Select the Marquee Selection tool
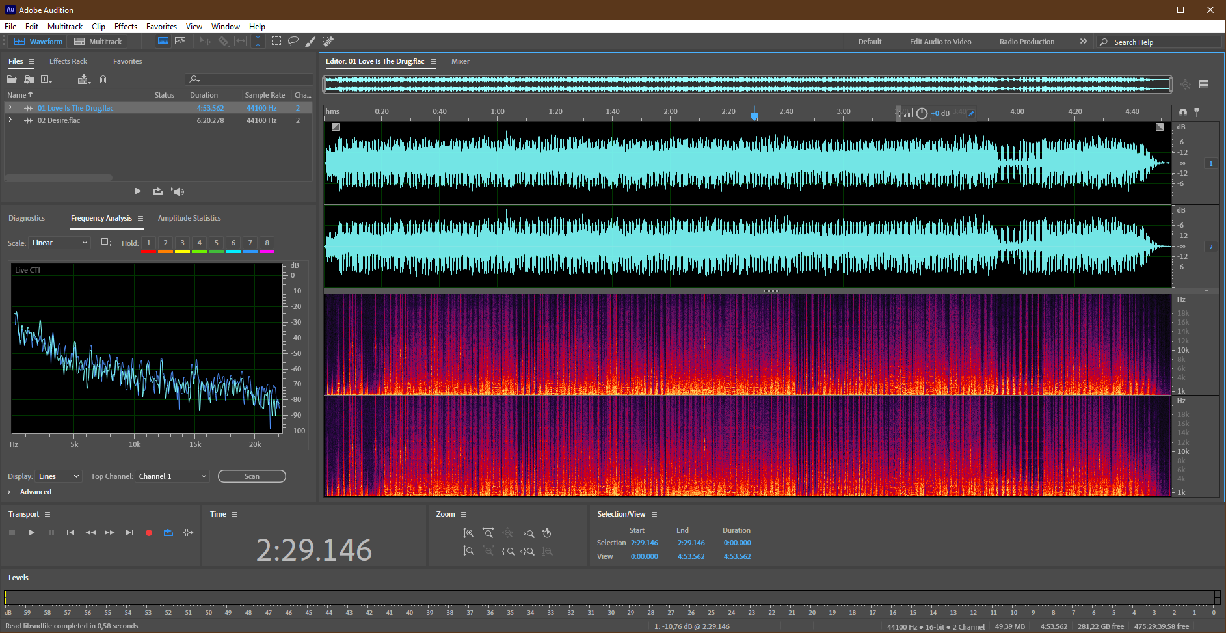Image resolution: width=1226 pixels, height=633 pixels. [x=276, y=41]
